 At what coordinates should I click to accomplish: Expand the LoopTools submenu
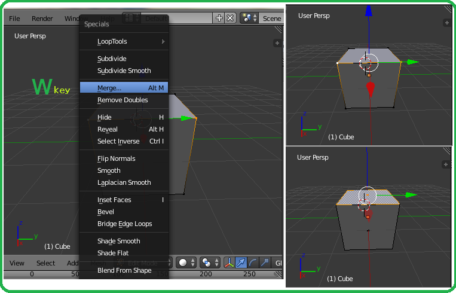point(124,41)
